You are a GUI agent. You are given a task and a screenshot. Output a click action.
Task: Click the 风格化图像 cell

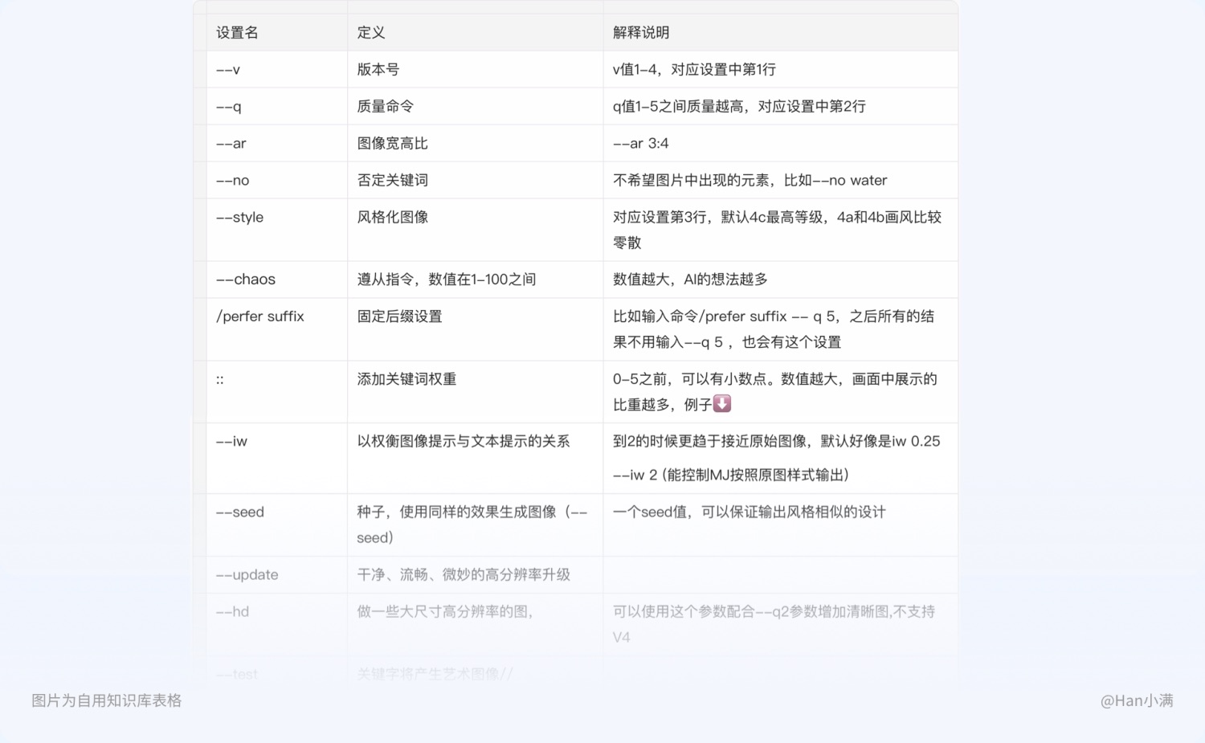pos(476,231)
